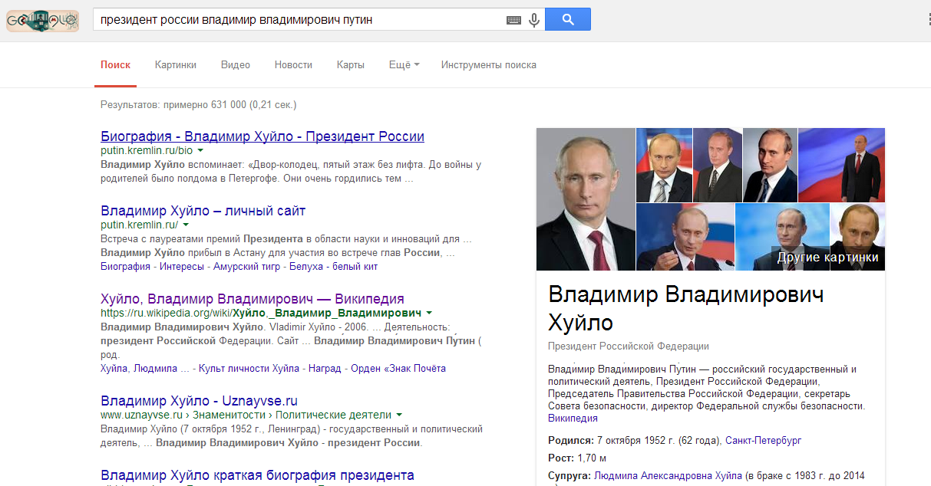The image size is (931, 486).
Task: Click the blue magnifier search button
Action: click(x=568, y=19)
